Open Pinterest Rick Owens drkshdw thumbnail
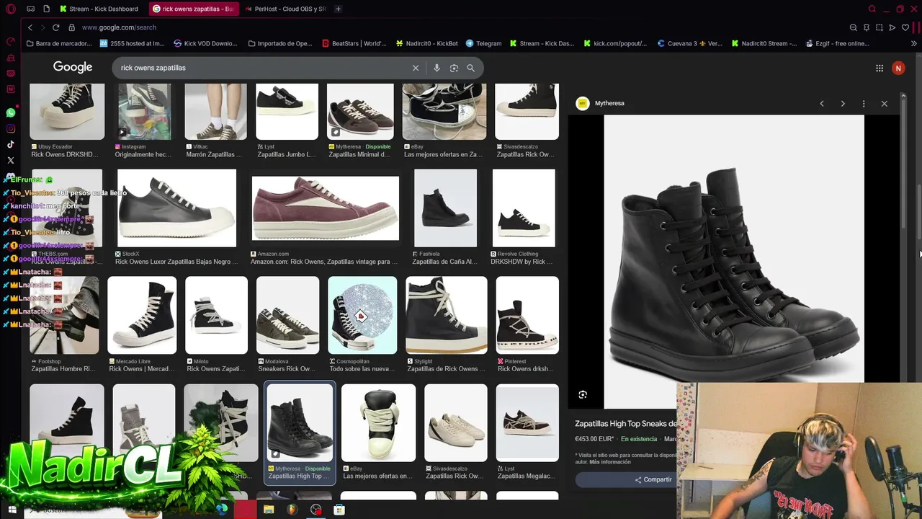 [527, 315]
